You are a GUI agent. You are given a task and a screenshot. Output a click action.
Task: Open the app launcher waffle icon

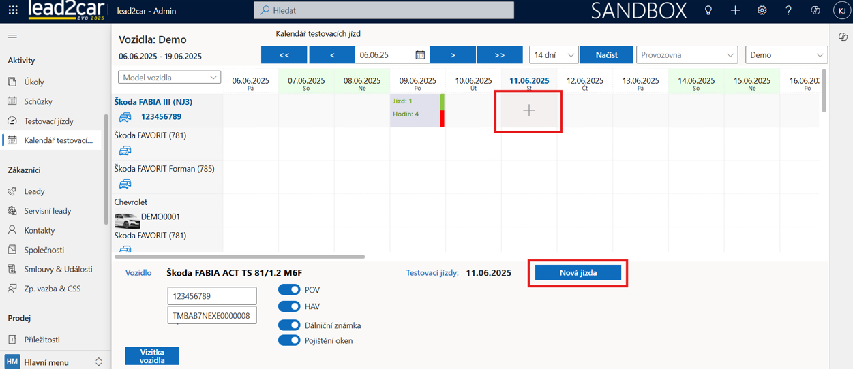(x=13, y=11)
